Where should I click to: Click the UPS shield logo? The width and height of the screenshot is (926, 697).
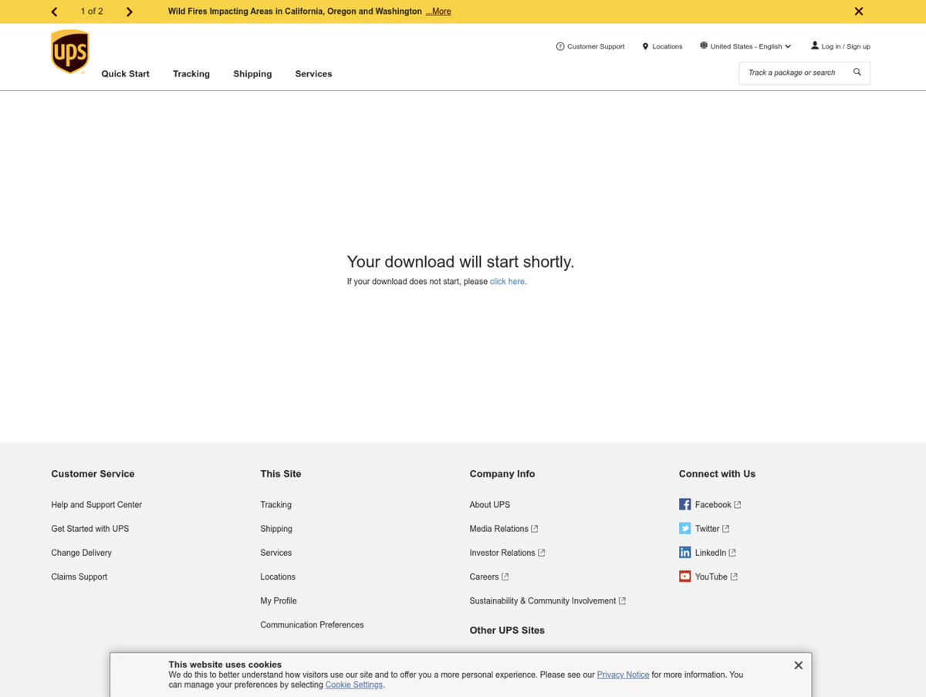(x=69, y=51)
